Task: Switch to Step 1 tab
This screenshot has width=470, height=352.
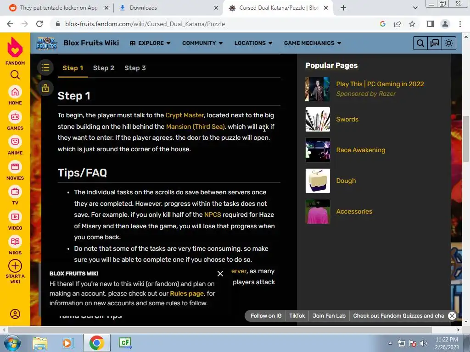Action: tap(73, 68)
